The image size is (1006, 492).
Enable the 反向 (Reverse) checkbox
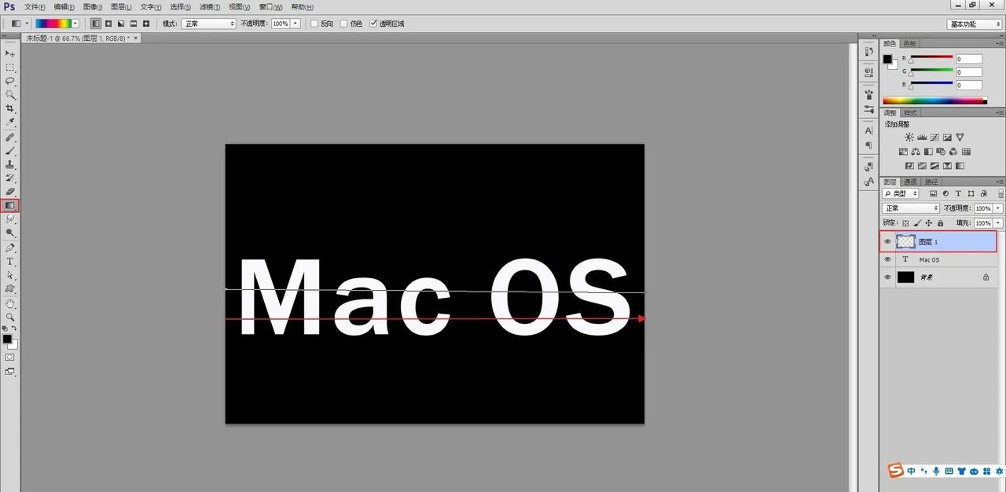[x=315, y=24]
